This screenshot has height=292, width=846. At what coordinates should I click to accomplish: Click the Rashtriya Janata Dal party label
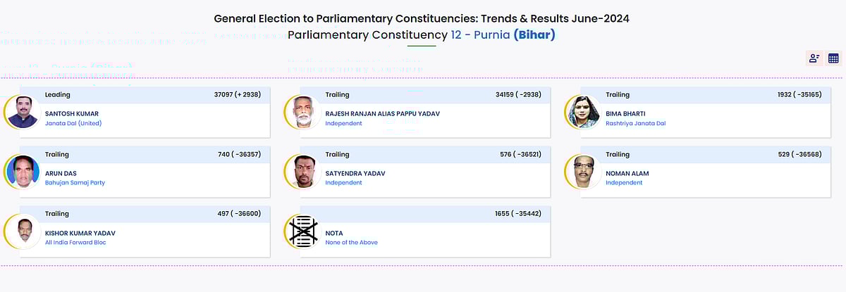point(635,124)
